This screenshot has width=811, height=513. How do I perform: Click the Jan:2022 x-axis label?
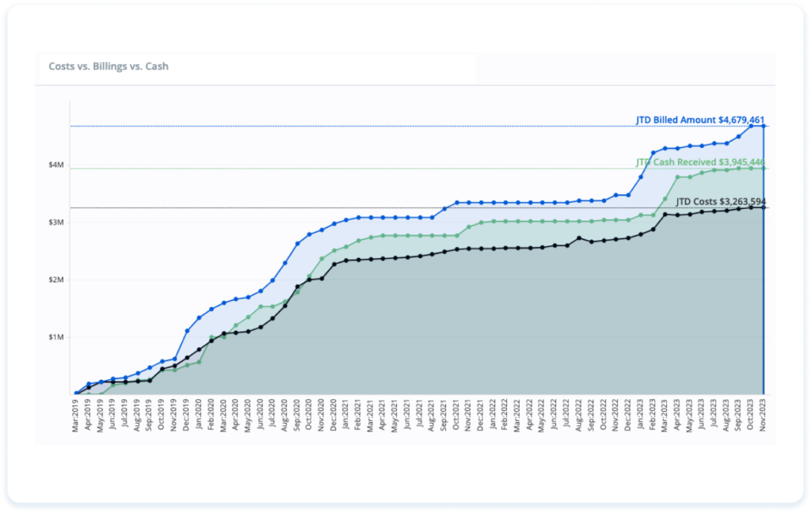(x=493, y=416)
